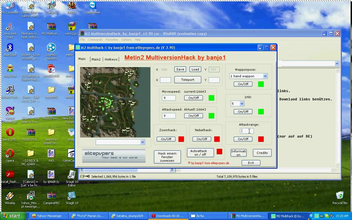
Task: Click the Exit button
Action: click(251, 163)
